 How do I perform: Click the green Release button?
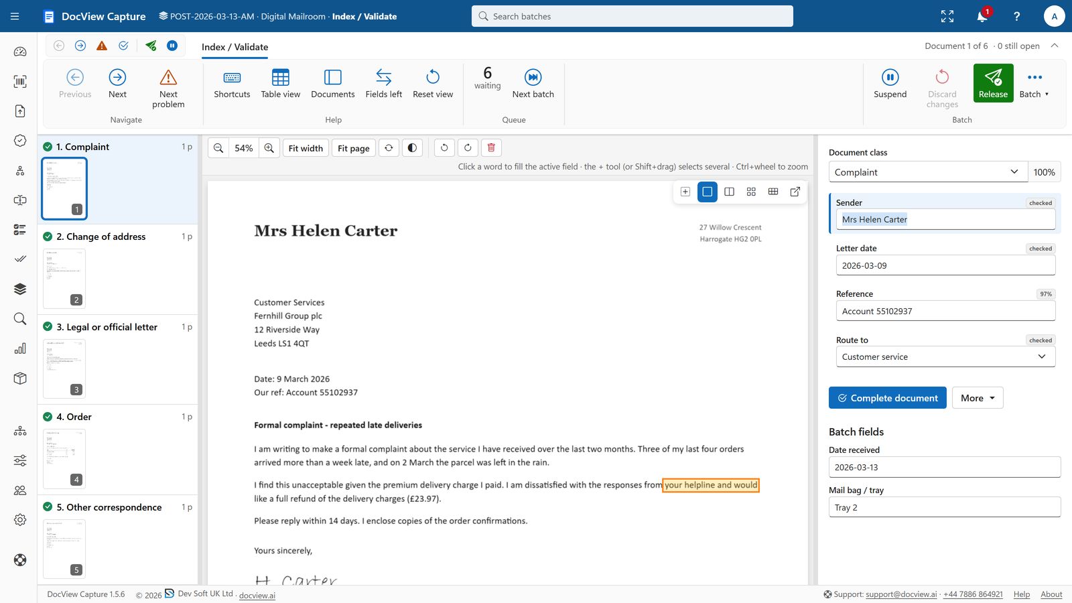[x=993, y=83]
